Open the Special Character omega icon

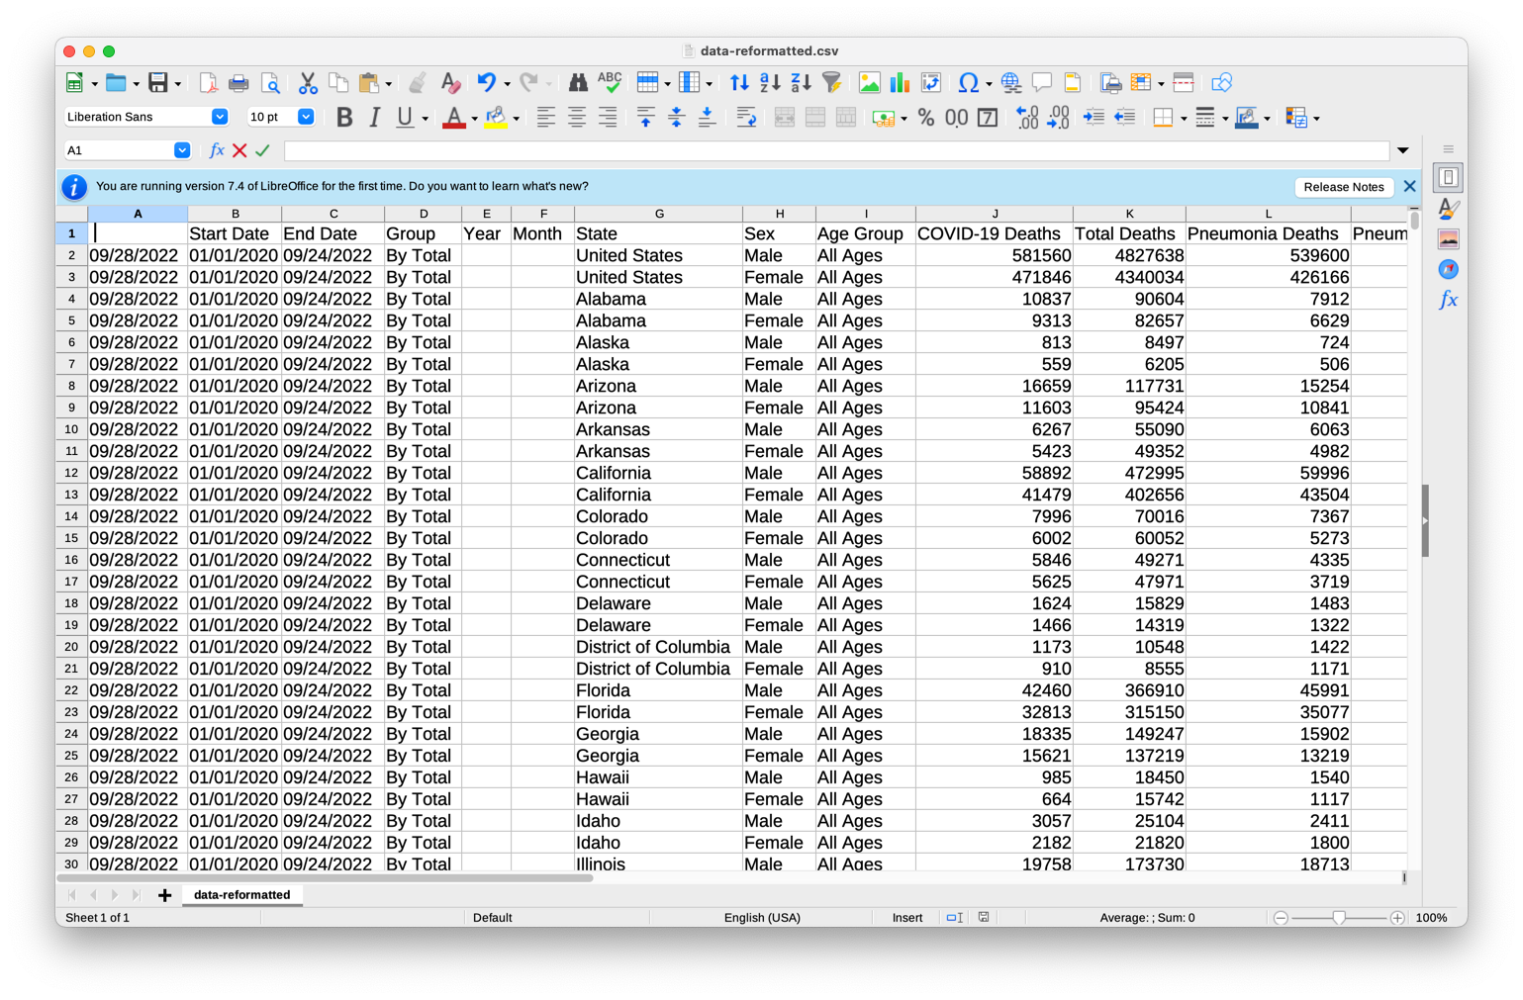click(x=968, y=83)
